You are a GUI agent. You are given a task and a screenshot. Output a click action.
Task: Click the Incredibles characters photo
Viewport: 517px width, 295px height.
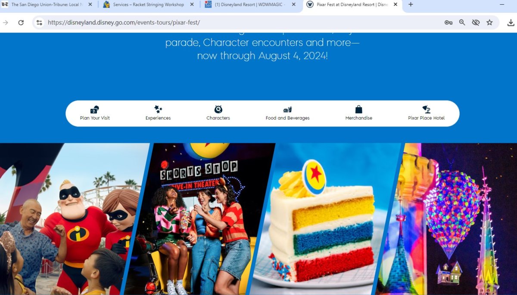click(73, 219)
